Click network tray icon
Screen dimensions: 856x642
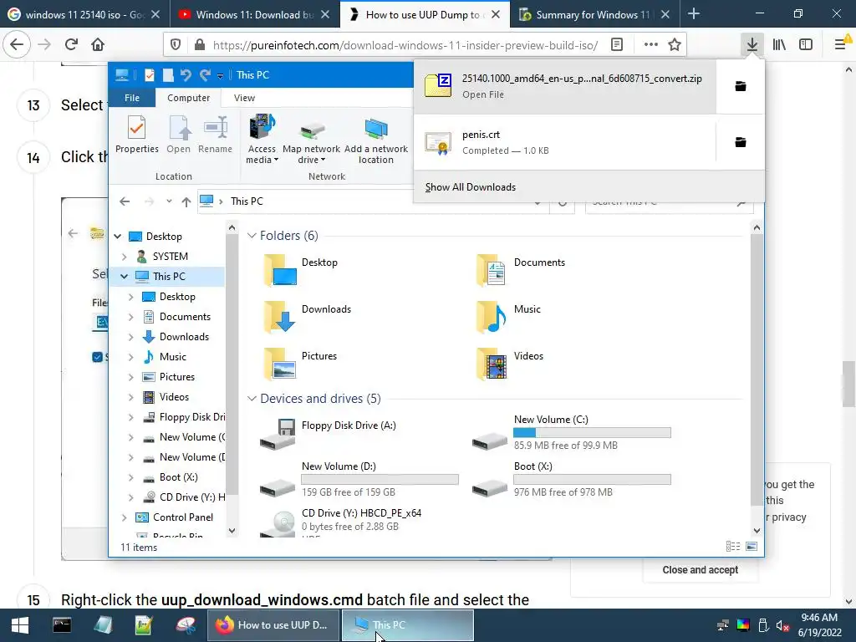click(x=723, y=625)
